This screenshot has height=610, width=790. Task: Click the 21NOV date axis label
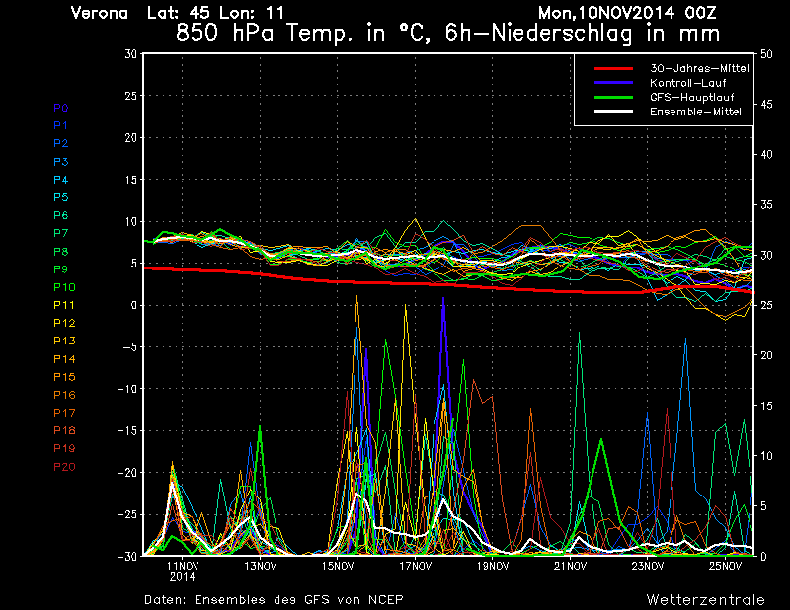570,566
